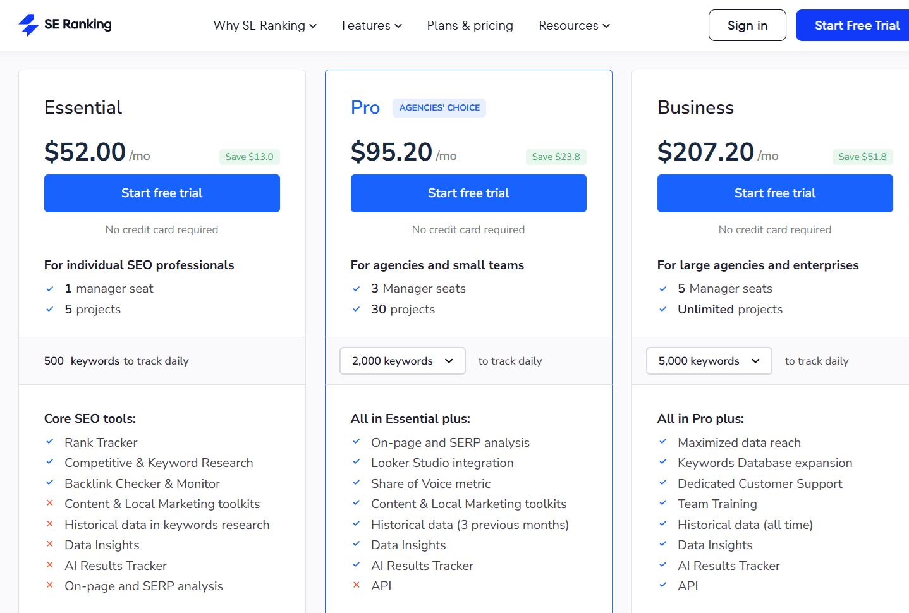Click the checkmark beside Rank Tracker
909x613 pixels.
[x=49, y=442]
